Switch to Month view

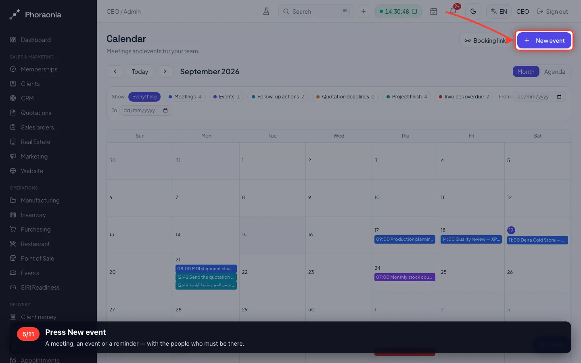click(526, 71)
